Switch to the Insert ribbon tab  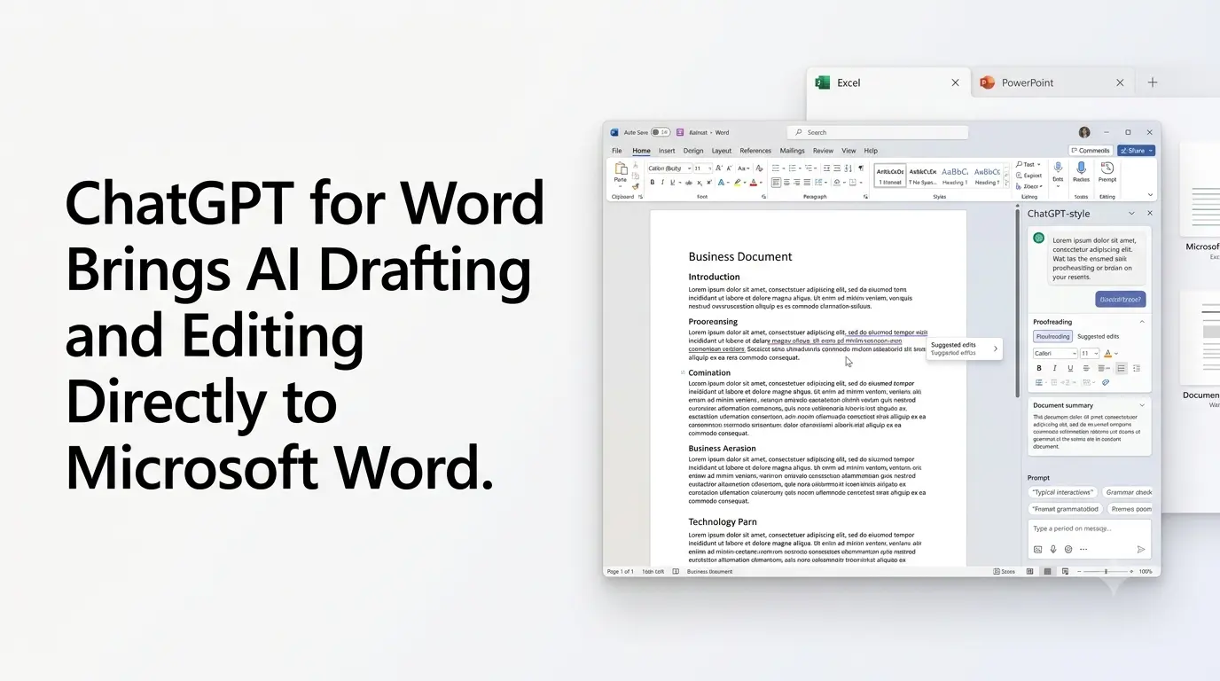(x=667, y=151)
